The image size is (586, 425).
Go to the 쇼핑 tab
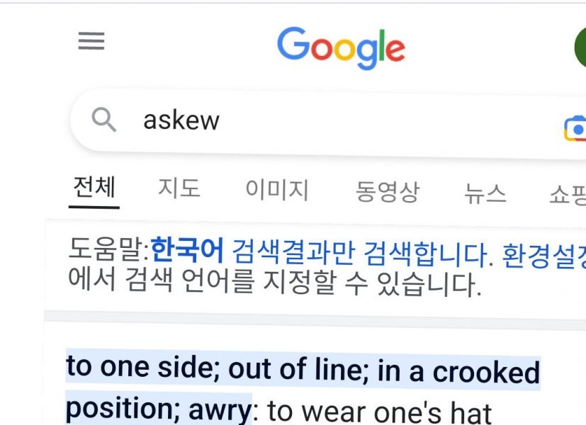(567, 194)
